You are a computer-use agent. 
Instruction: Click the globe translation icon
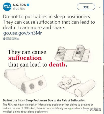coord(4,39)
